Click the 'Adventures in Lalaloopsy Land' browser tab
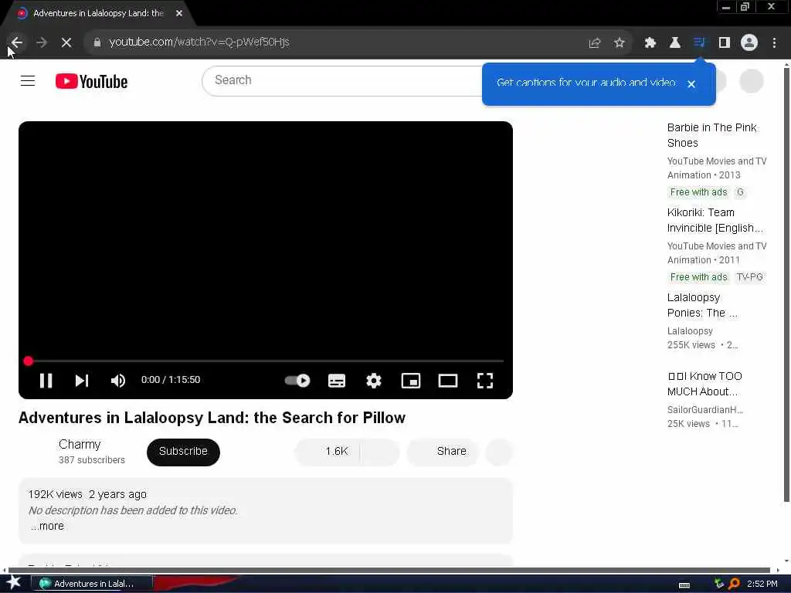This screenshot has width=791, height=593. (x=98, y=14)
